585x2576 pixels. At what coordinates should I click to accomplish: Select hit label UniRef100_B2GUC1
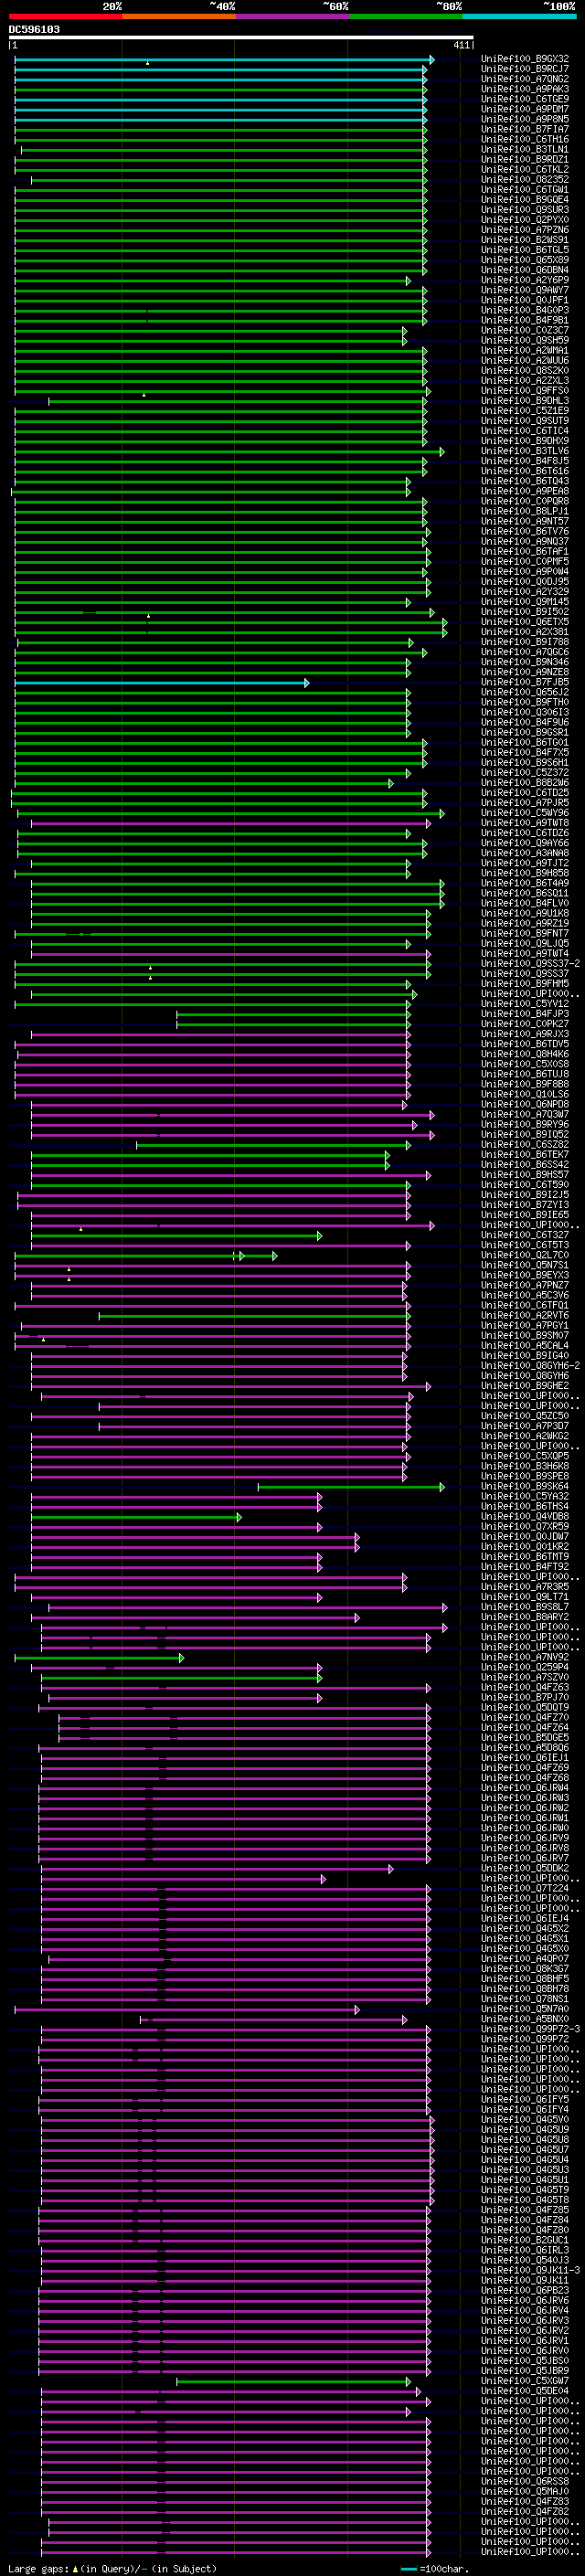tap(525, 2241)
